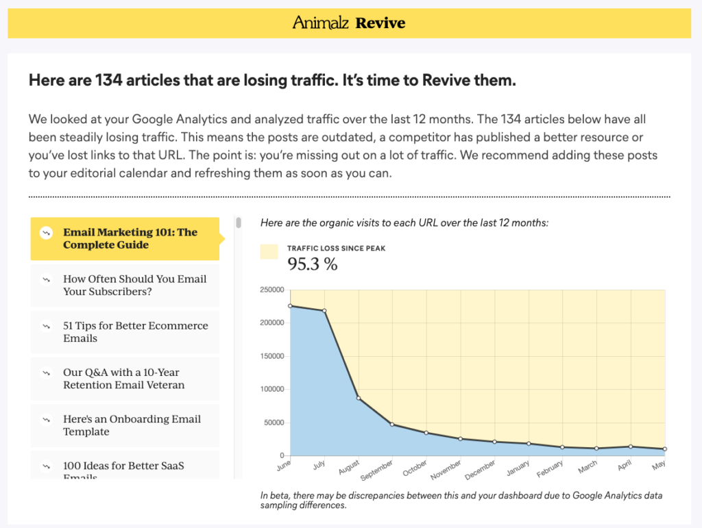Screen dimensions: 702x528
Task: Click trend icon beside 51 Tips for Better Ecommerce
Action: tap(46, 326)
